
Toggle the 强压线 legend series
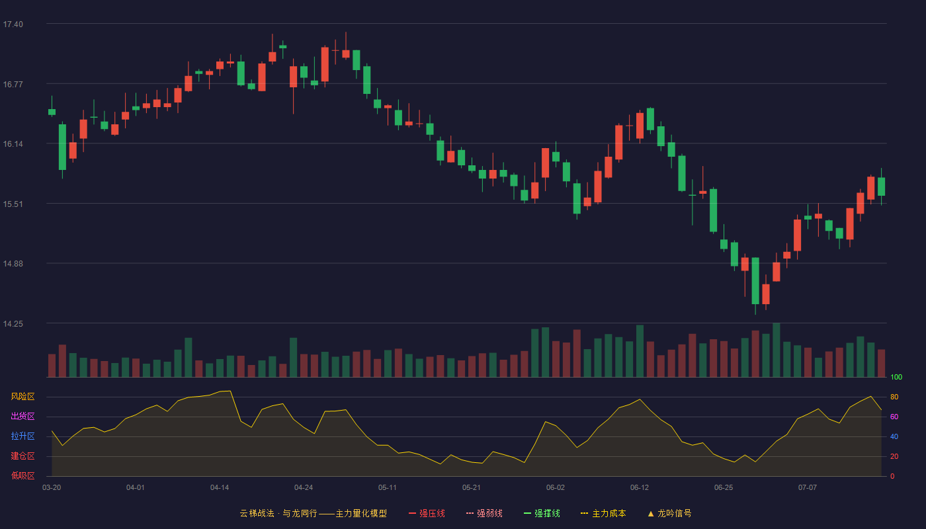pyautogui.click(x=427, y=513)
